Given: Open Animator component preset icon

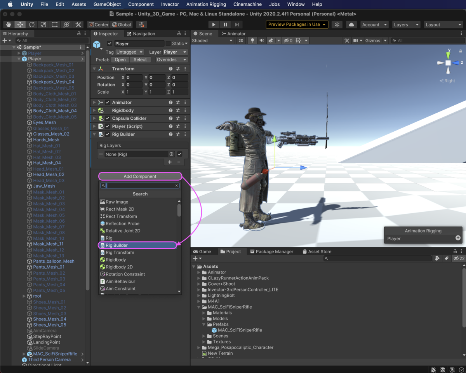Looking at the screenshot, I should [178, 103].
